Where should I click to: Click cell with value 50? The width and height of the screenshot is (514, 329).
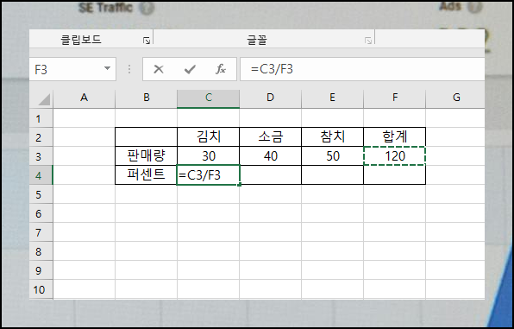pyautogui.click(x=332, y=156)
